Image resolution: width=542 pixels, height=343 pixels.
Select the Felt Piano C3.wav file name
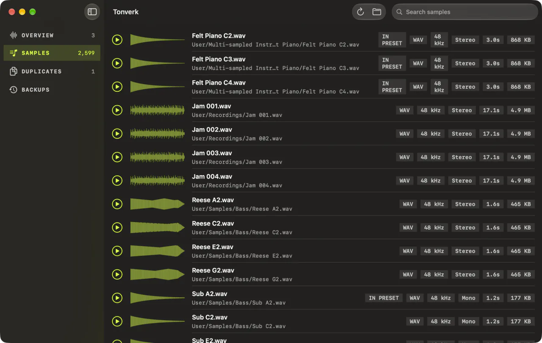218,59
